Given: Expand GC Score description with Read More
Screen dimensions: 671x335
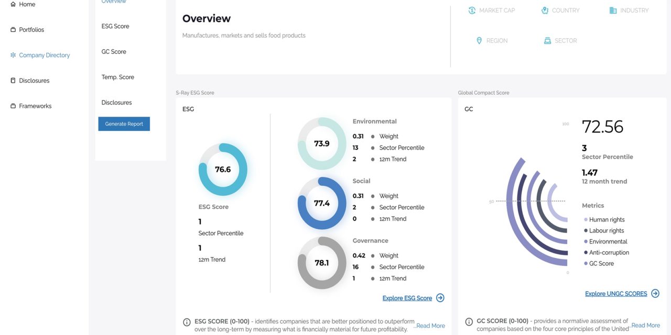Looking at the screenshot, I should [x=645, y=326].
